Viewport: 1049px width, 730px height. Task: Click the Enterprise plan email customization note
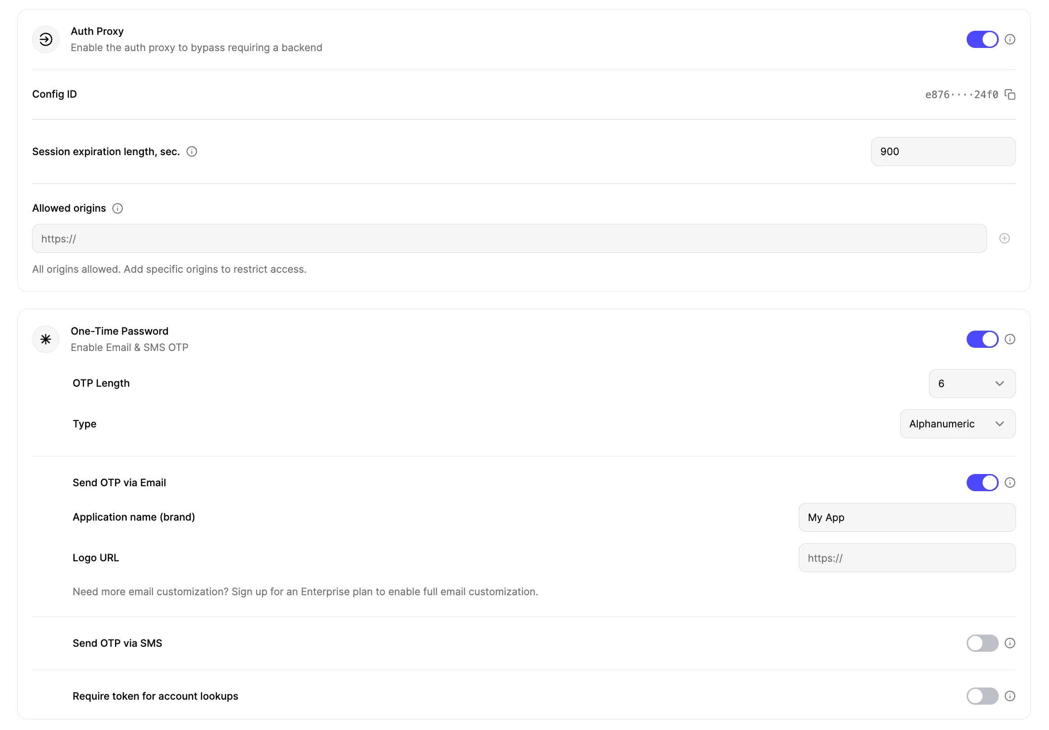tap(305, 592)
